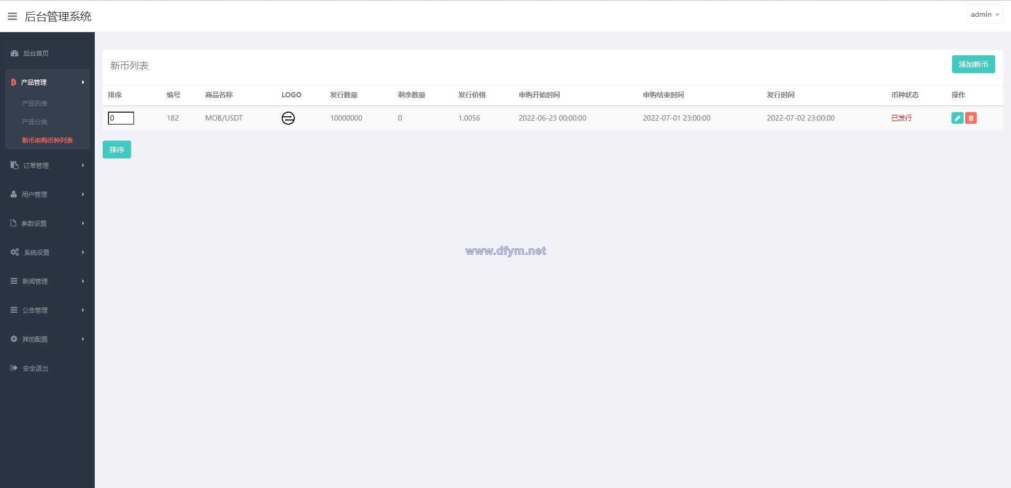
Task: Open the 订单管理 menu label
Action: tap(36, 165)
